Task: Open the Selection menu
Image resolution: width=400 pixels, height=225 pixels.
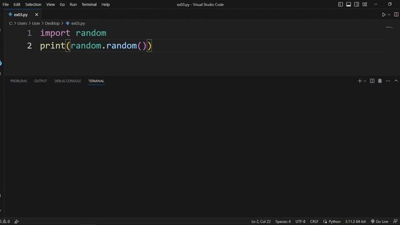Action: [33, 4]
